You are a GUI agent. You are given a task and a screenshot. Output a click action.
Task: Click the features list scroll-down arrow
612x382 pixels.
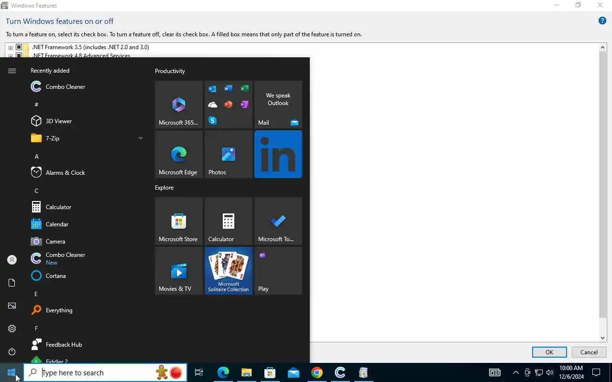coord(603,338)
